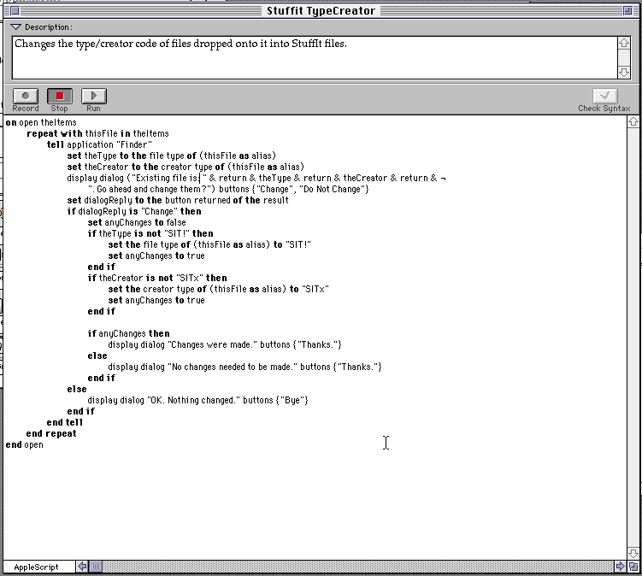Stop the script with the Stop button

60,96
